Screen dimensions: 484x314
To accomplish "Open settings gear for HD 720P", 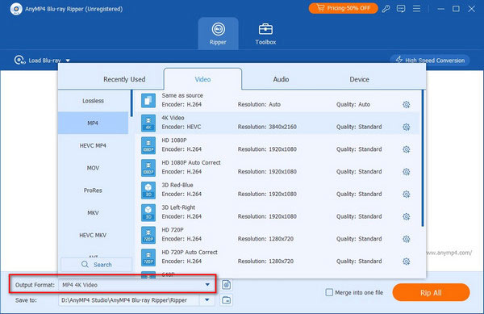I will pos(407,239).
